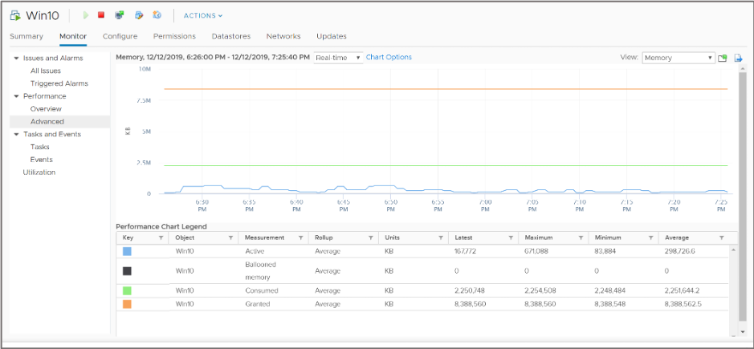This screenshot has width=754, height=349.
Task: Collapse the Performance tree section
Action: [16, 96]
